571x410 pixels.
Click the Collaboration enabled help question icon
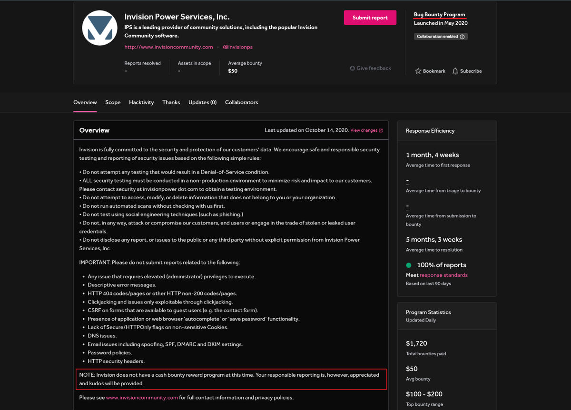point(462,37)
